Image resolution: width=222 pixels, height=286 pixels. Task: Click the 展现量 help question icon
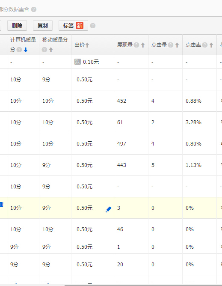(x=136, y=45)
